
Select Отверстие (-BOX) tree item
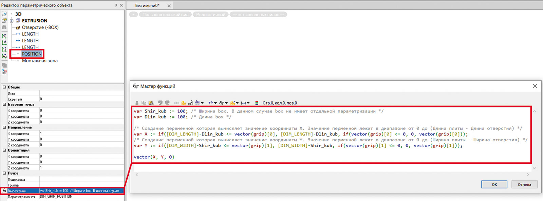pyautogui.click(x=40, y=27)
